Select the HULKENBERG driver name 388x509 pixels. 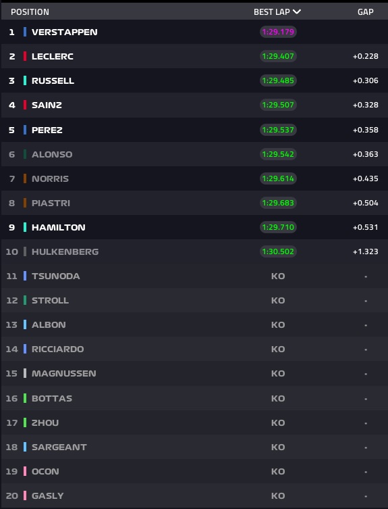tap(65, 252)
